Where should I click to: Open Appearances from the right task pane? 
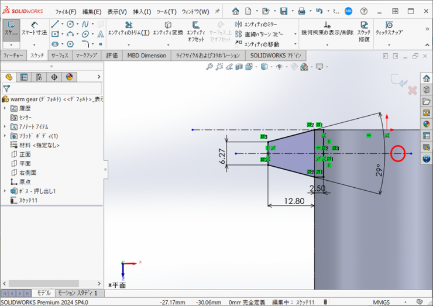426,124
